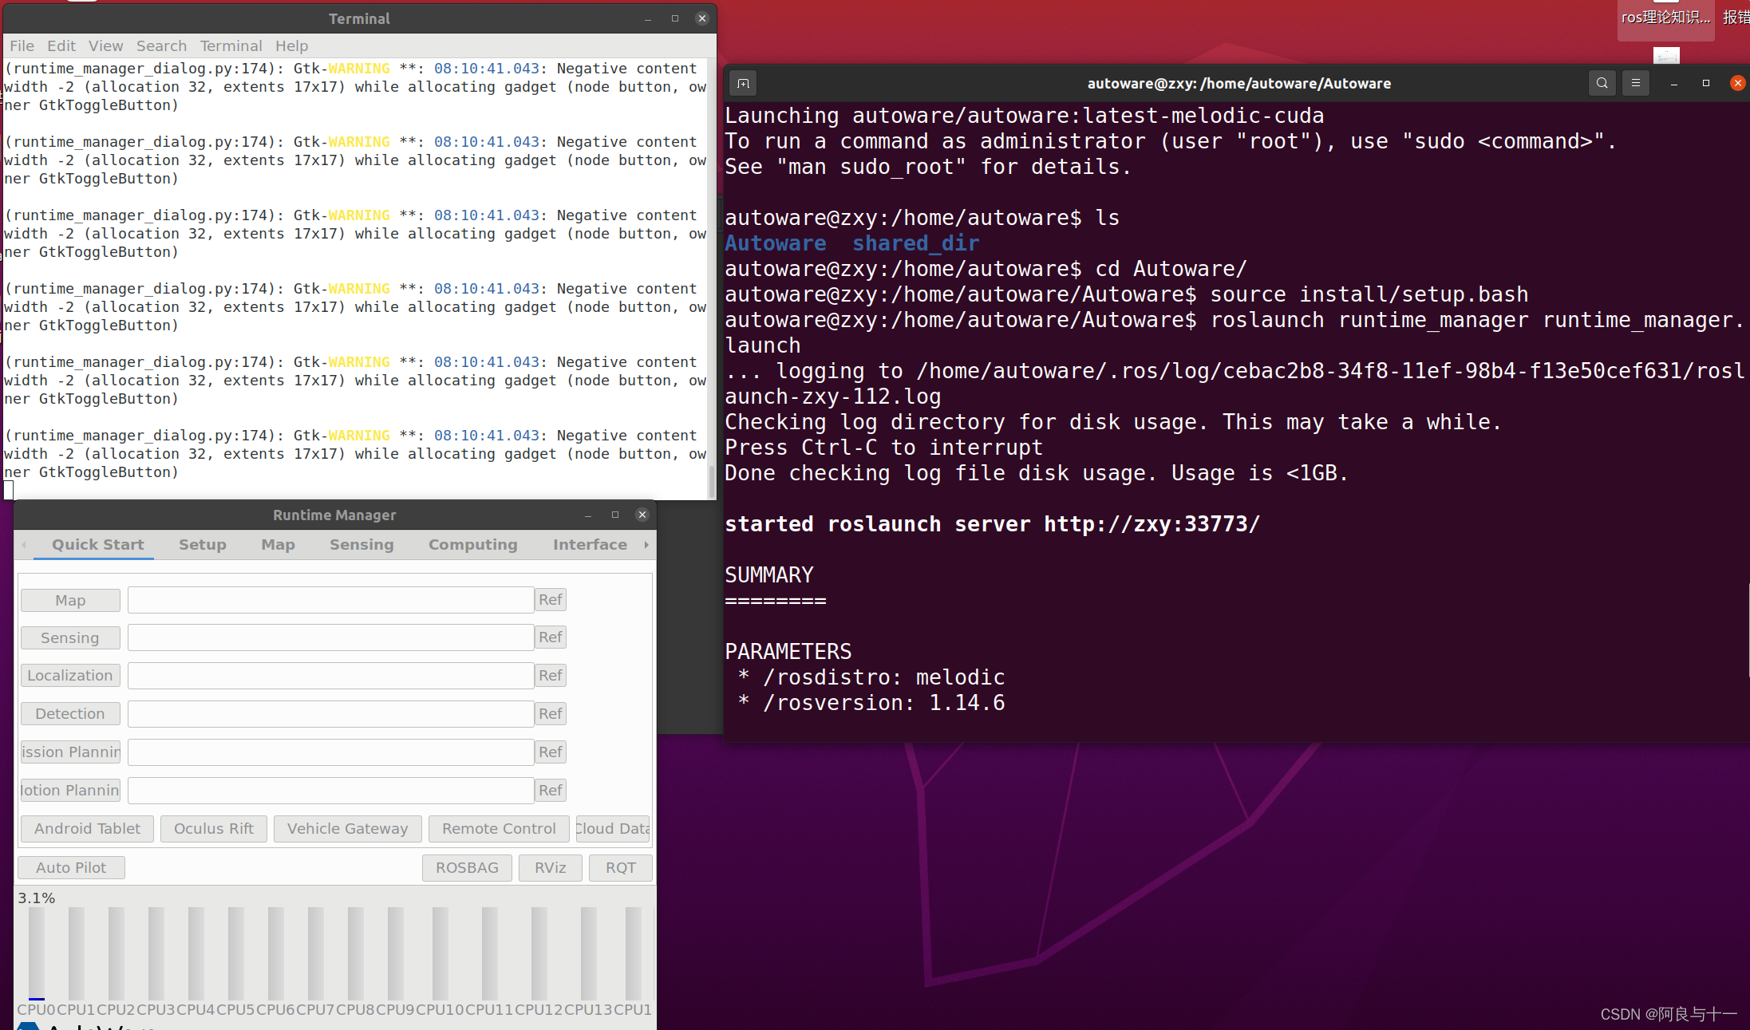Open the Autoware terminal hamburger menu
Screen dimensions: 1750x1030
[x=1635, y=83]
